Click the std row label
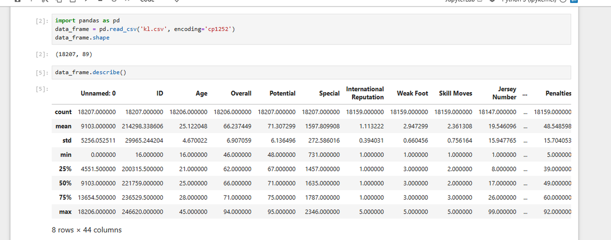This screenshot has height=240, width=611. [x=67, y=140]
